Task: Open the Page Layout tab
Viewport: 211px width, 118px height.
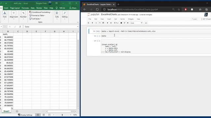Action: [15, 8]
